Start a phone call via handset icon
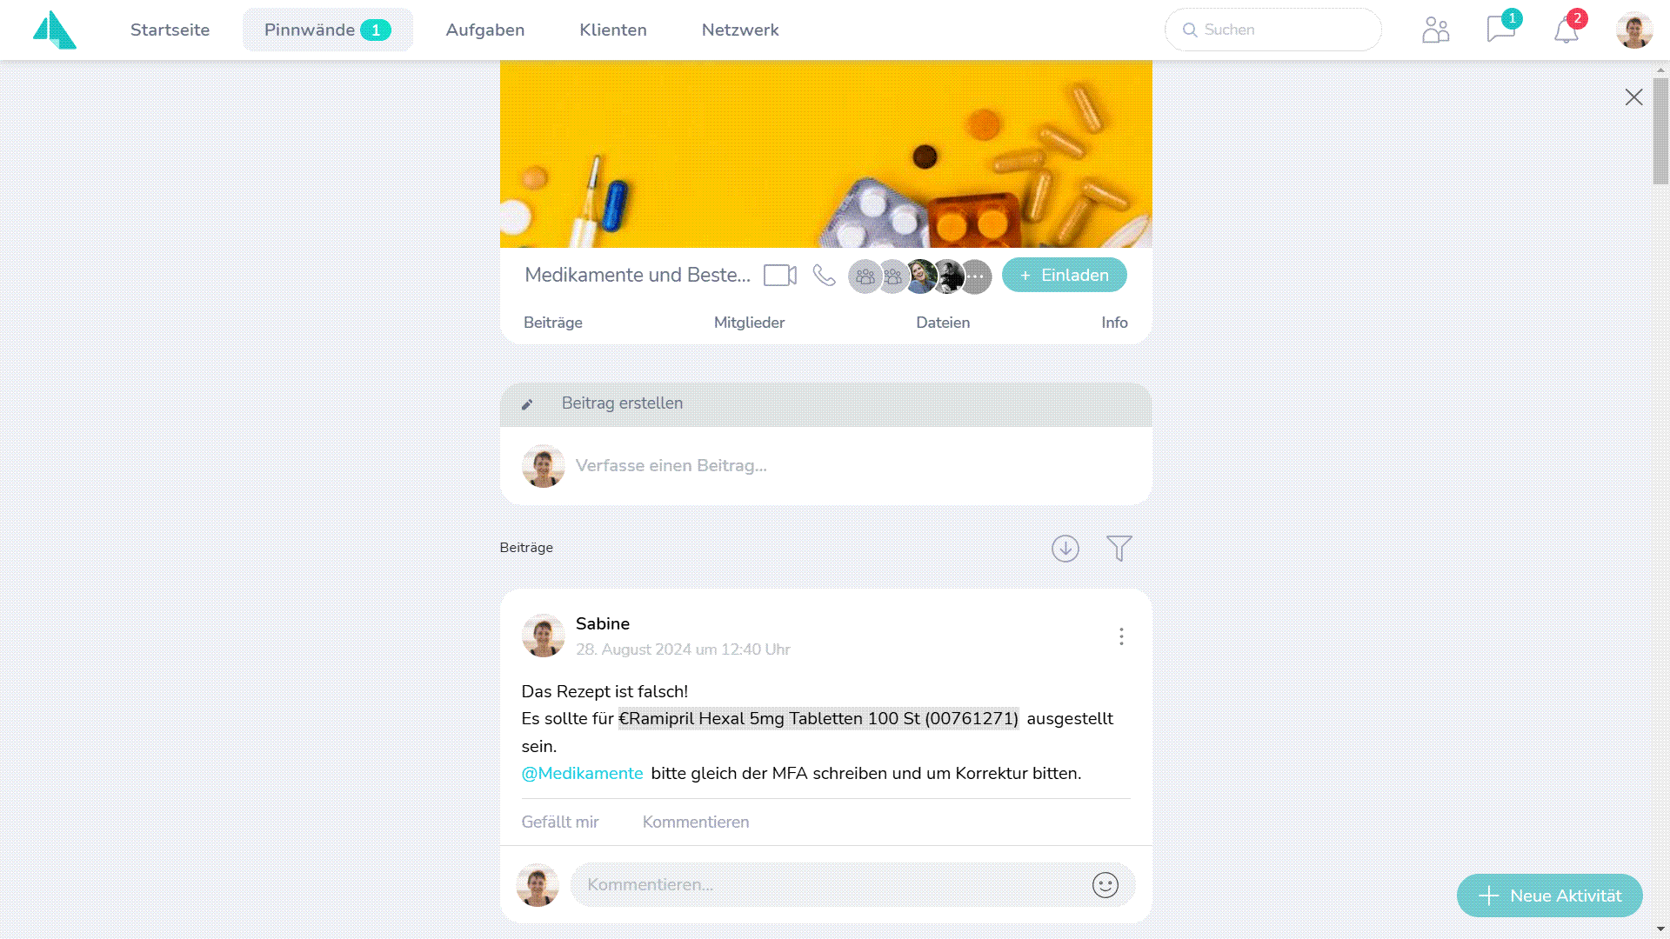1670x939 pixels. (x=824, y=276)
